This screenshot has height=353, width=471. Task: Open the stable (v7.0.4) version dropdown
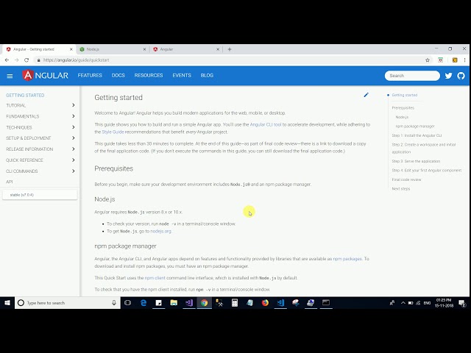click(40, 195)
